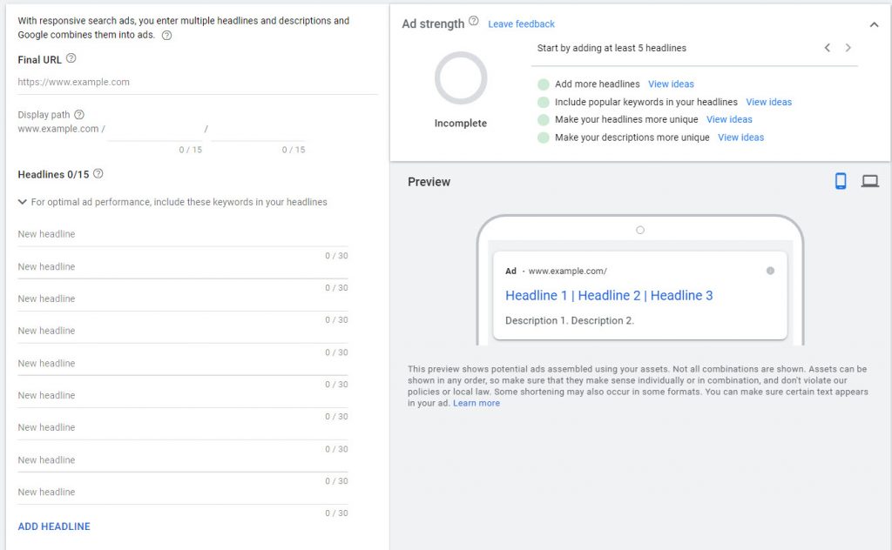Click the ADD HEADLINE button
Image resolution: width=892 pixels, height=550 pixels.
tap(54, 527)
